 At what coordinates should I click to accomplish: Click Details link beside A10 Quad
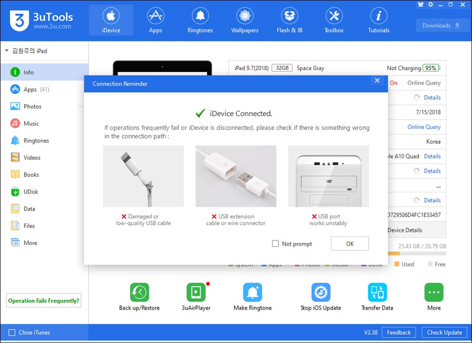432,156
